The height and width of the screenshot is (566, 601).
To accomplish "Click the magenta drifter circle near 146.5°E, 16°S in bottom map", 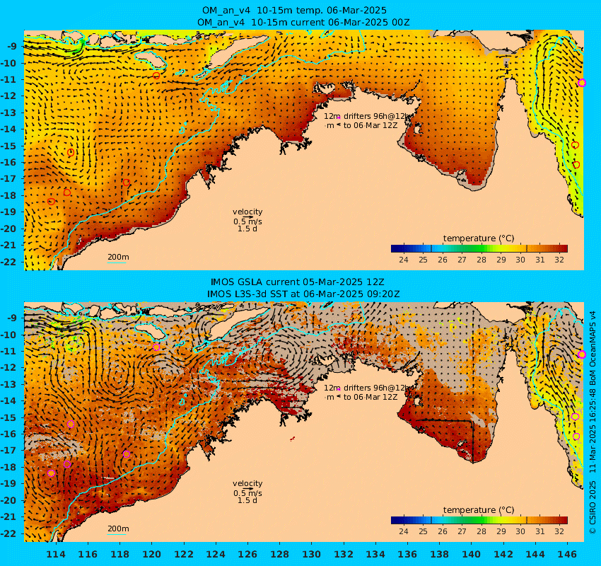I will (576, 437).
